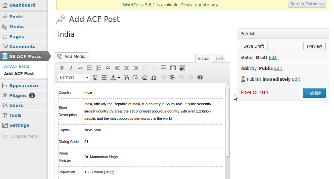Align text left
Viewport: 334px width, 179px height.
(117, 68)
